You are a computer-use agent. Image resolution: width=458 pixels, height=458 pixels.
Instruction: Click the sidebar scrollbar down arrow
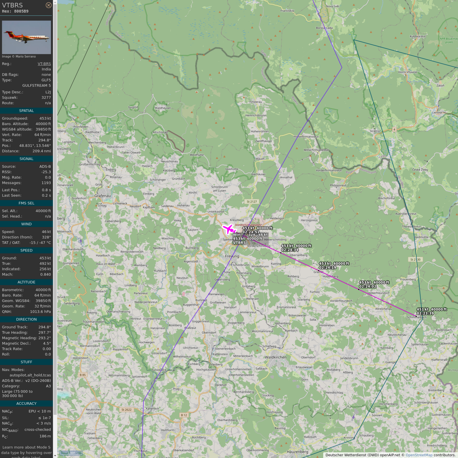[x=55, y=455]
